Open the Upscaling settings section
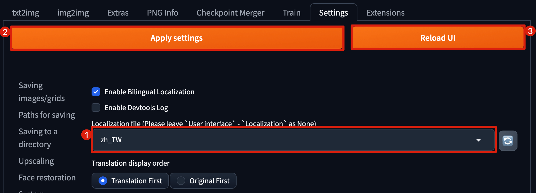This screenshot has width=536, height=193. pyautogui.click(x=36, y=161)
